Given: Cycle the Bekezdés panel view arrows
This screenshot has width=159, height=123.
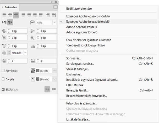Looking at the screenshot, I should pos(3,7).
